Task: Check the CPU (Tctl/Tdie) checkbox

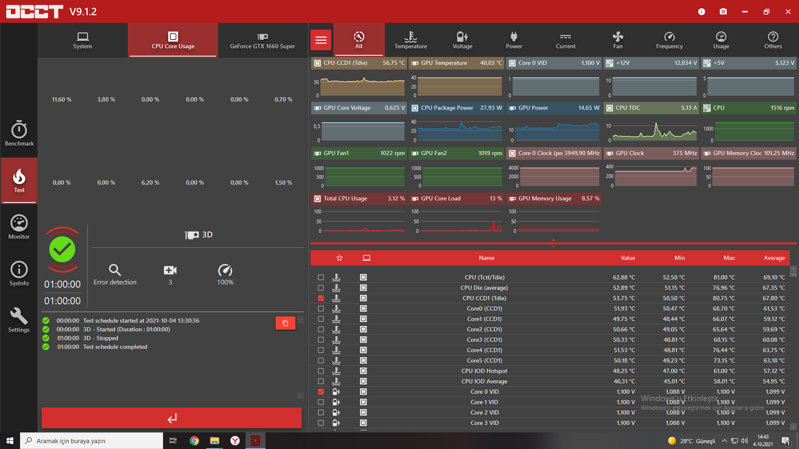Action: click(320, 277)
